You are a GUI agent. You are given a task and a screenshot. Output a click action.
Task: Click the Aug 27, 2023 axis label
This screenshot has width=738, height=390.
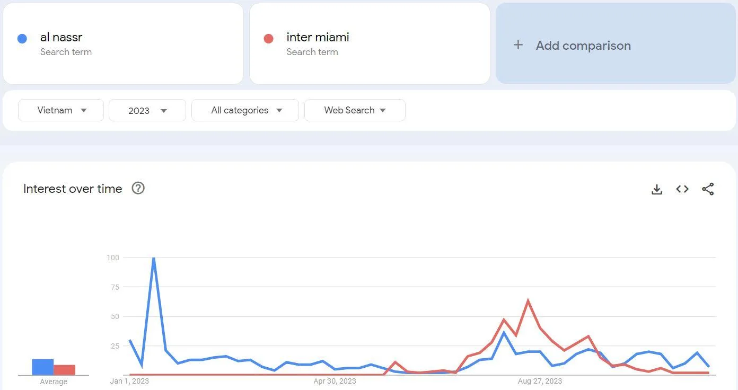tap(540, 381)
